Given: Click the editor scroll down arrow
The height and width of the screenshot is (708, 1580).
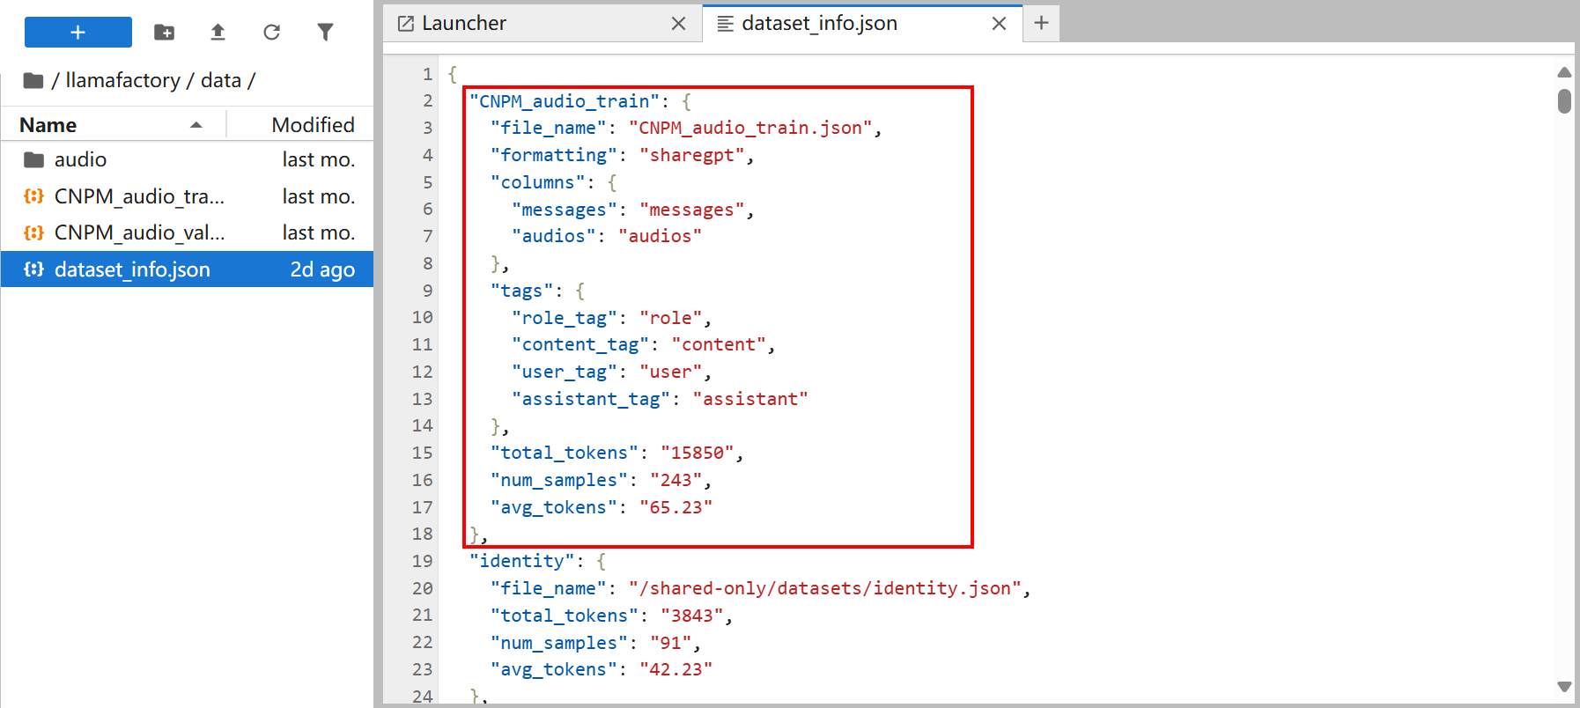Looking at the screenshot, I should (1564, 687).
